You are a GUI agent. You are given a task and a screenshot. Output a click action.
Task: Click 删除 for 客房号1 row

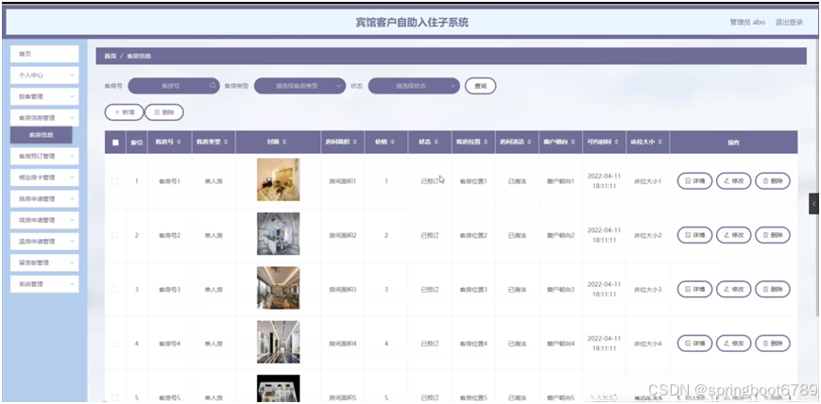coord(773,181)
